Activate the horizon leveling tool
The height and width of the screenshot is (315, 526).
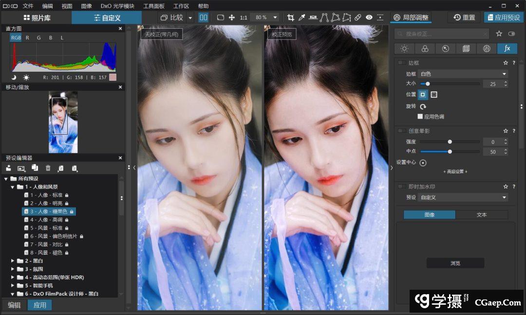tap(313, 17)
